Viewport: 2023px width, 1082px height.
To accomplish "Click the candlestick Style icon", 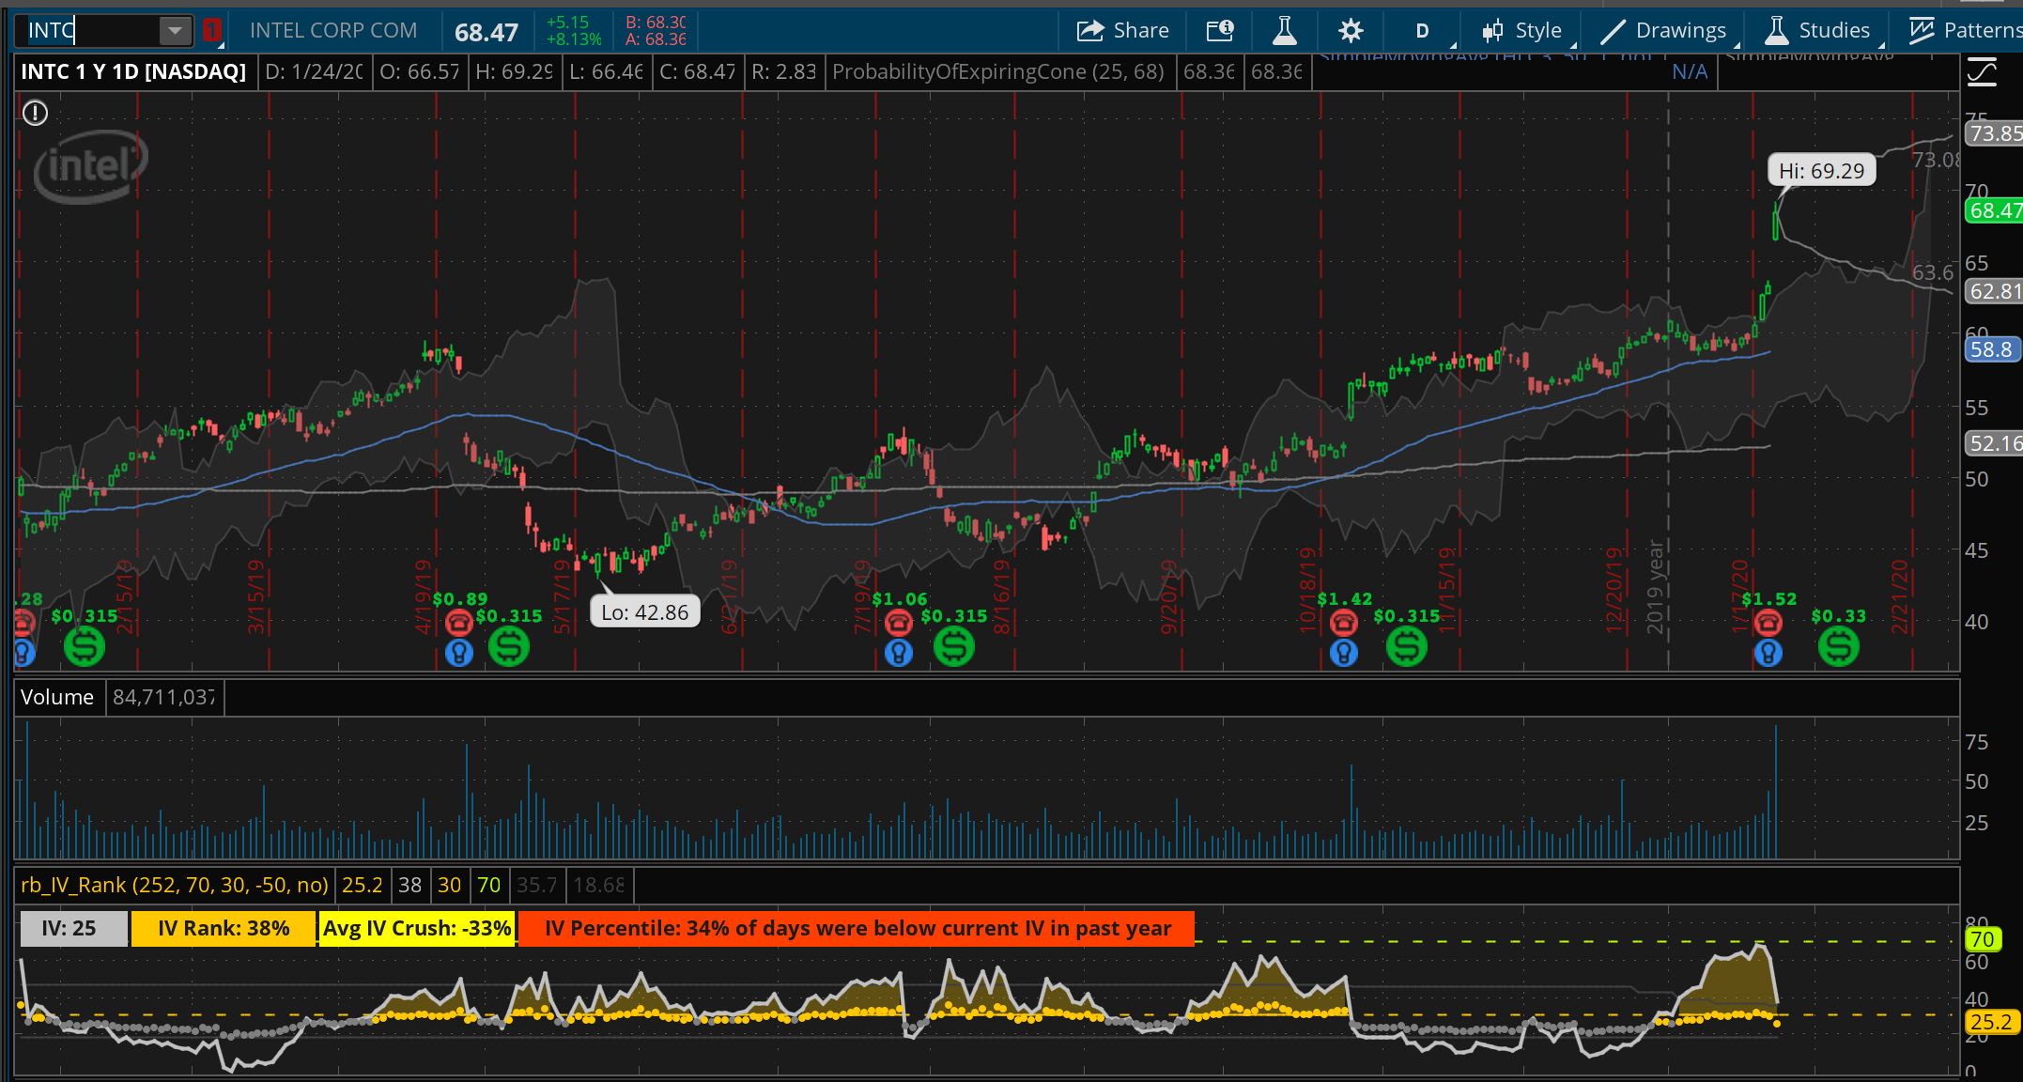I will point(1492,31).
